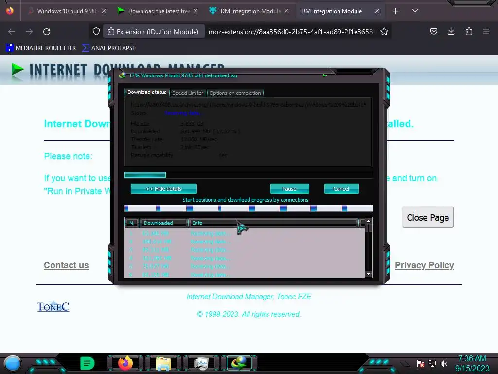
Task: Click the Tonec logo
Action: pyautogui.click(x=53, y=307)
